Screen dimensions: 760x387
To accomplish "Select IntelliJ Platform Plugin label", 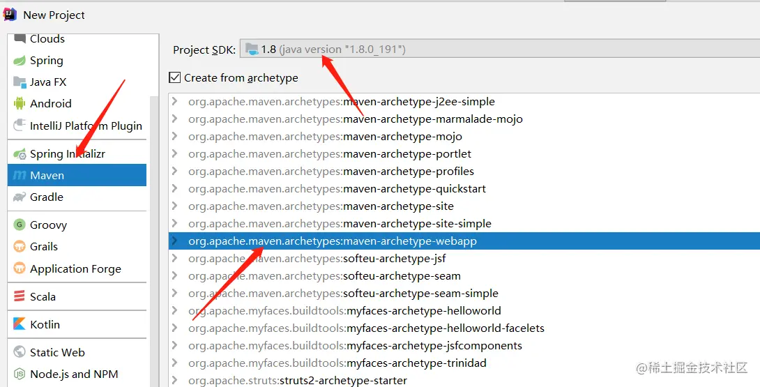I will pos(86,126).
